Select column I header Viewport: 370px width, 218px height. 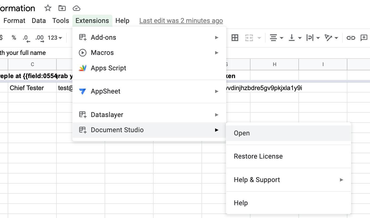tap(323, 64)
